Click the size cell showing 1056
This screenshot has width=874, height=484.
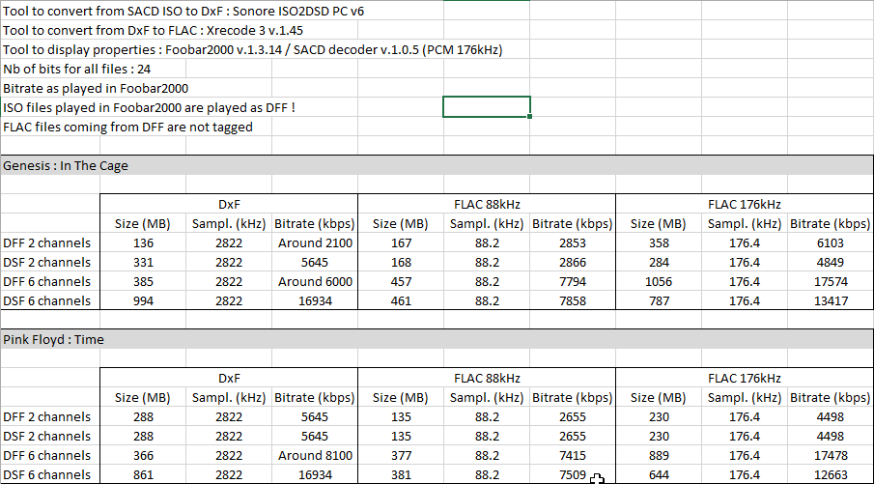pyautogui.click(x=659, y=281)
